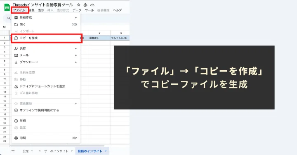
Task: Click the Drive shortcut icon
Action: 16,86
